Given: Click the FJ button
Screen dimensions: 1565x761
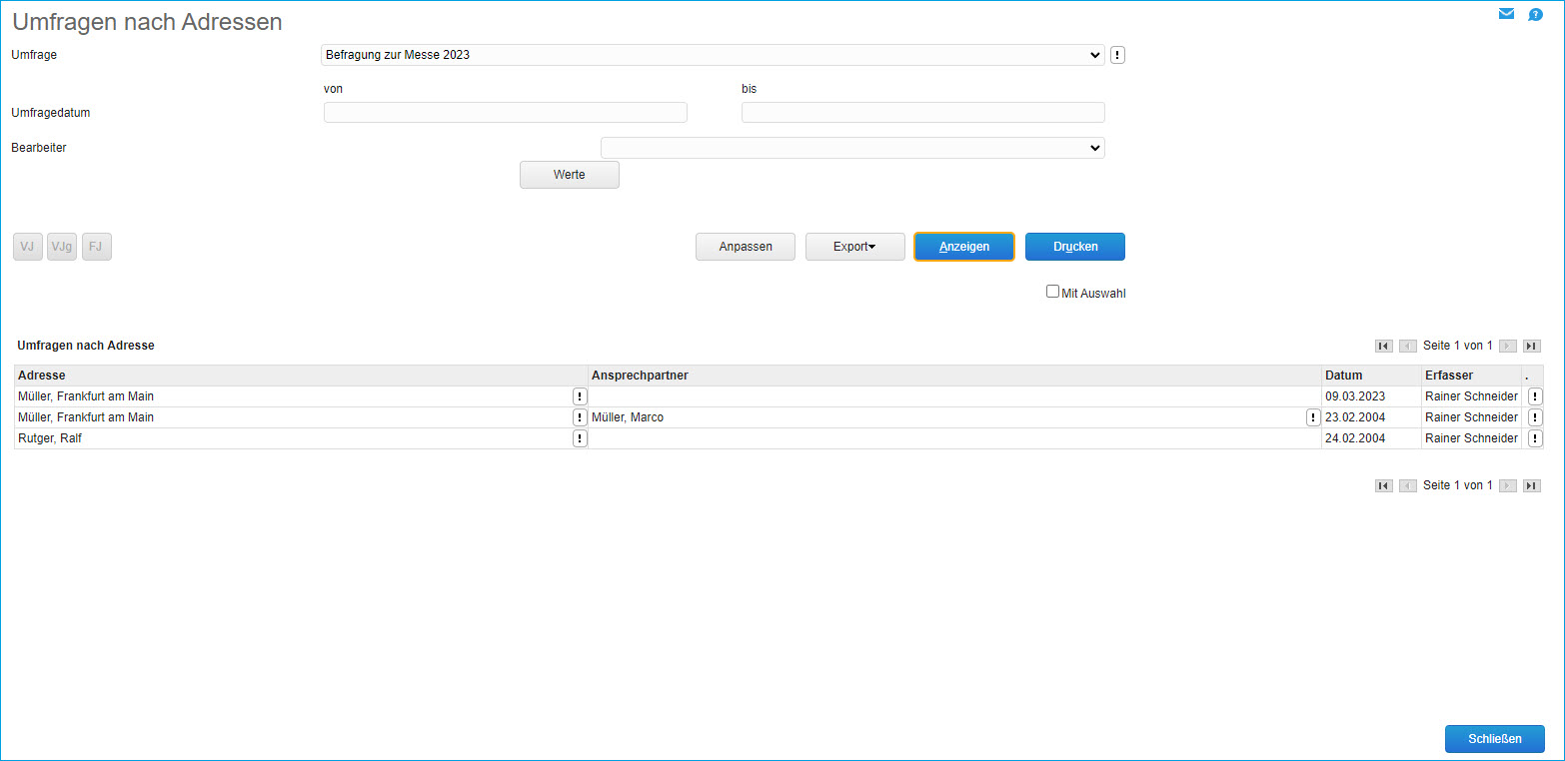Looking at the screenshot, I should (x=97, y=247).
